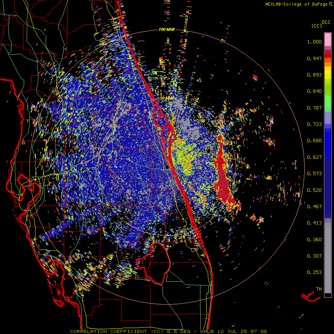Select the 0.520 scale value
334x334 pixels.
(x=314, y=190)
